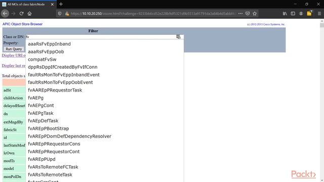View site security lock warning icon

(x=67, y=14)
